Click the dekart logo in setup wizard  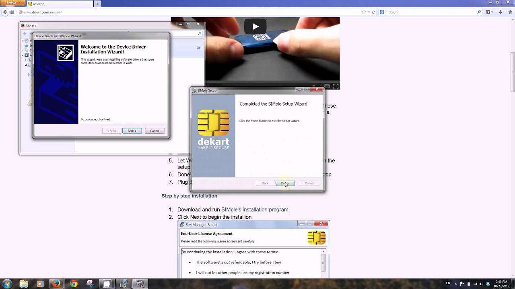pyautogui.click(x=213, y=130)
